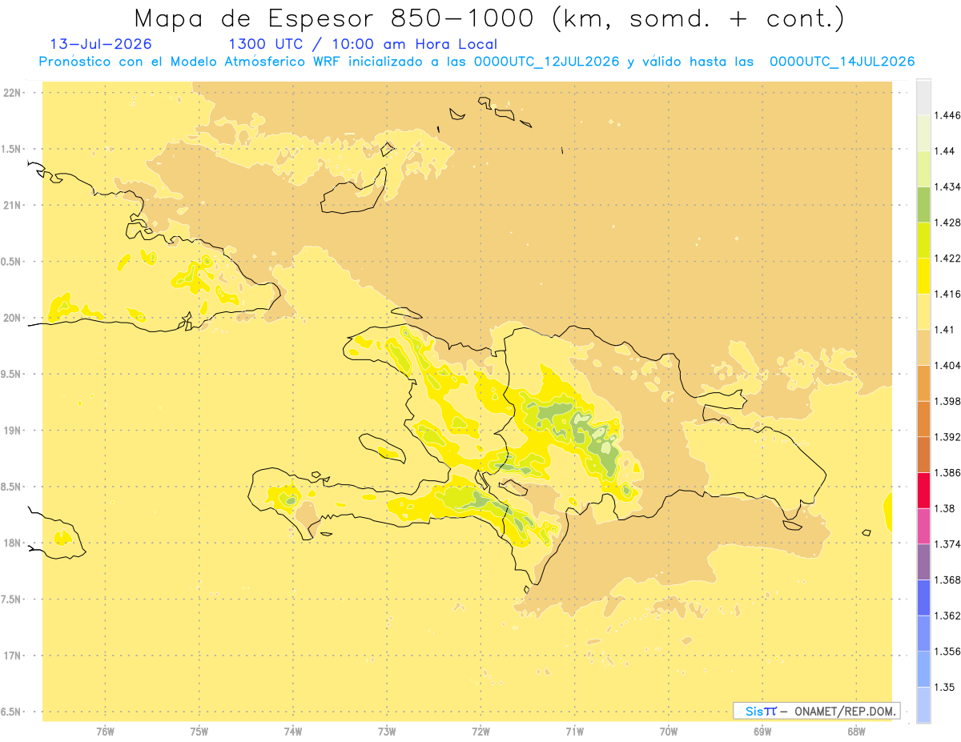Click the "1.446" color bar value
The image size is (961, 742).
947,115
